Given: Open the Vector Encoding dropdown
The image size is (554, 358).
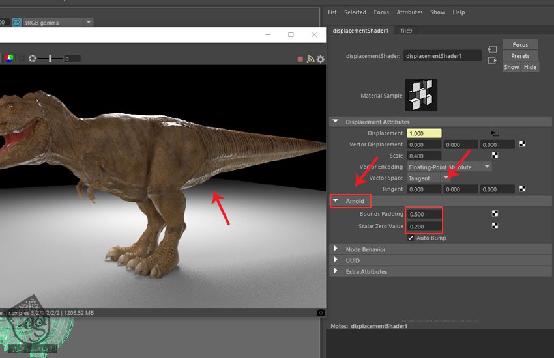Looking at the screenshot, I should click(x=450, y=167).
